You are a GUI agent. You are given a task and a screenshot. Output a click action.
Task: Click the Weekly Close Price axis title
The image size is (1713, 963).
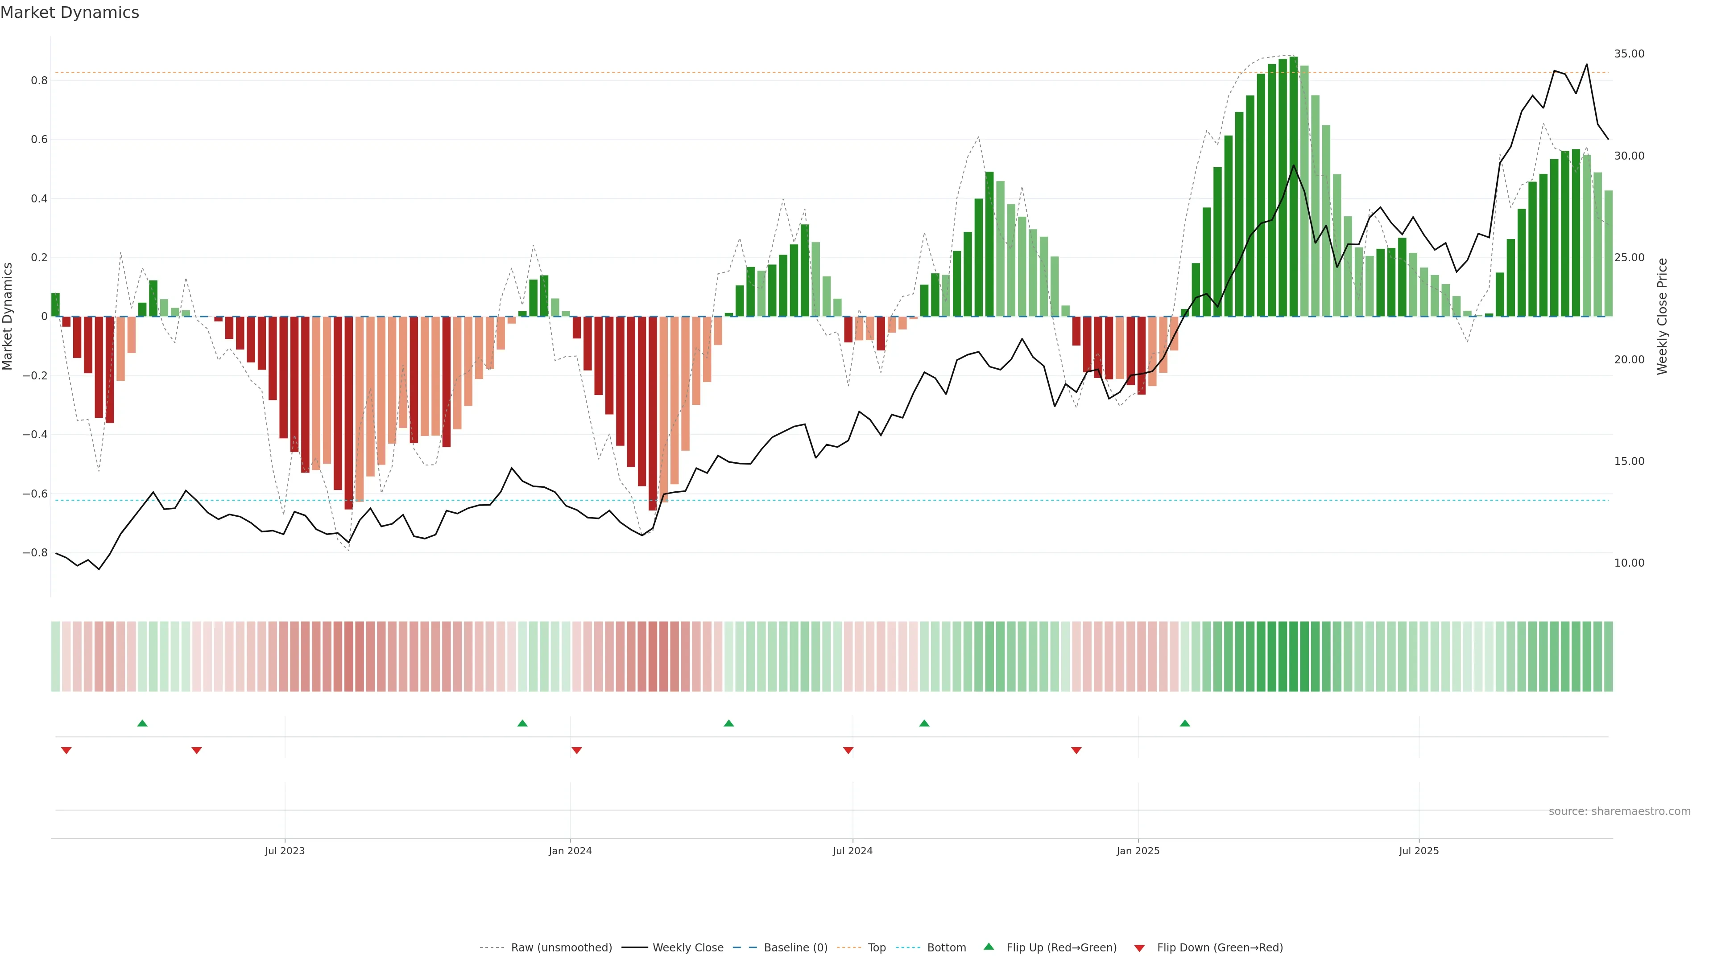pos(1662,317)
